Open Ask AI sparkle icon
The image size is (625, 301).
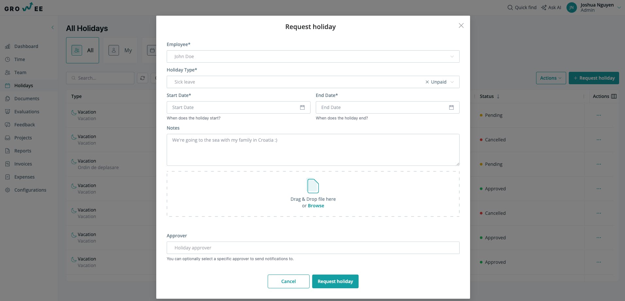(544, 8)
